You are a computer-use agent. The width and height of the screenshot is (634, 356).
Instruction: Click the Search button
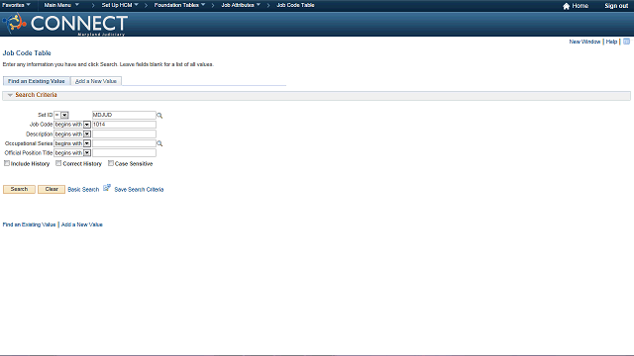point(19,189)
